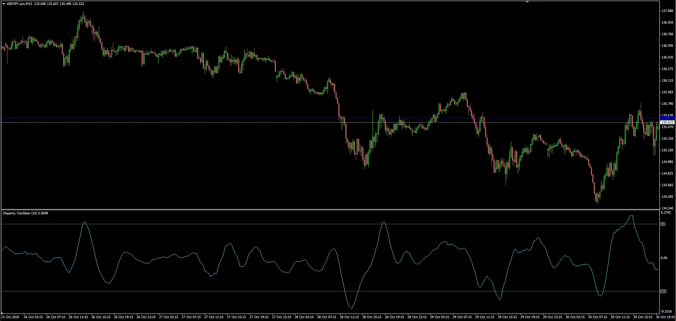Click the 23 Oct 2020 date label
The image size is (676, 321).
[10, 317]
